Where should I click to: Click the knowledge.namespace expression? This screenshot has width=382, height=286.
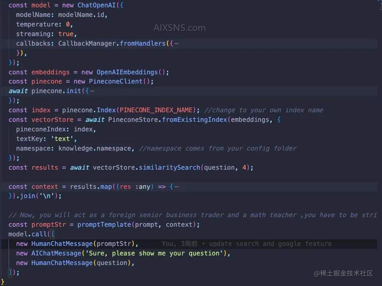[x=95, y=148]
